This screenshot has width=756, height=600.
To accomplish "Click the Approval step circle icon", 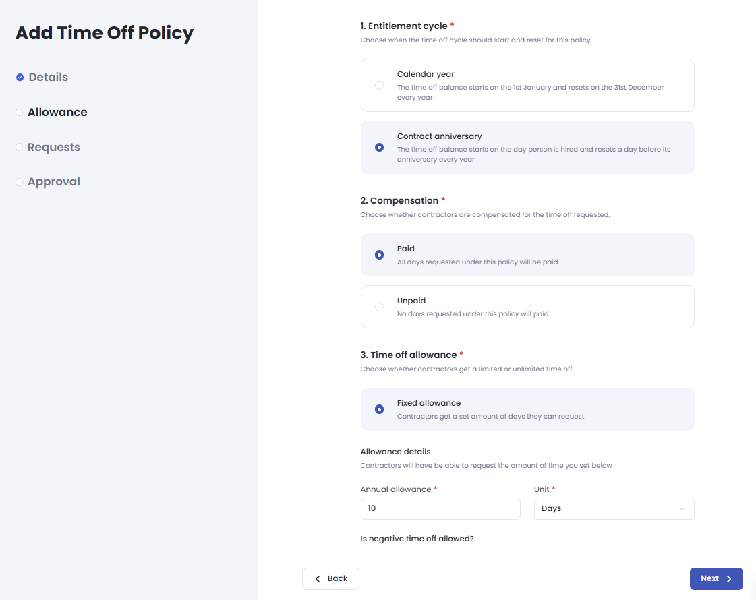I will coord(19,182).
